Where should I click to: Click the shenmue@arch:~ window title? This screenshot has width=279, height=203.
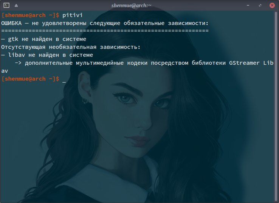pyautogui.click(x=131, y=6)
